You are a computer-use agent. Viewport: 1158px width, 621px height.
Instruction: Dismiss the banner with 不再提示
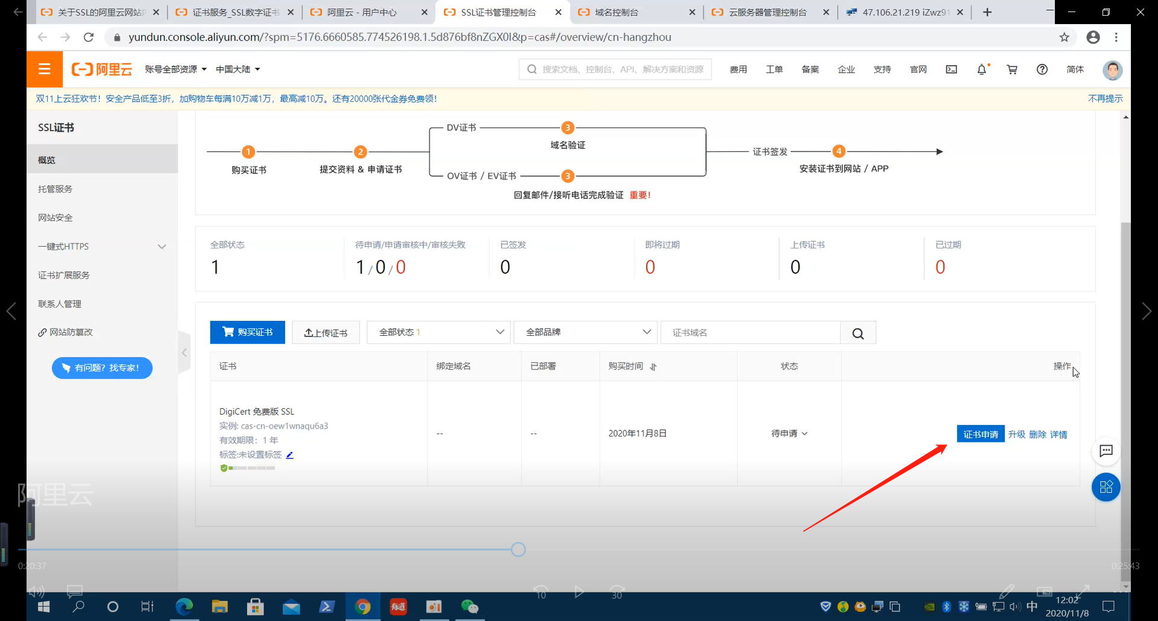tap(1105, 98)
